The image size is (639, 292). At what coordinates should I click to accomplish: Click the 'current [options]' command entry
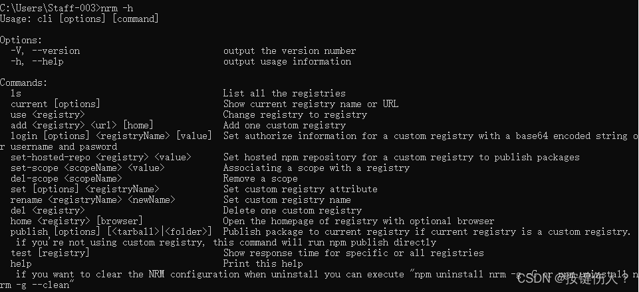pos(55,104)
